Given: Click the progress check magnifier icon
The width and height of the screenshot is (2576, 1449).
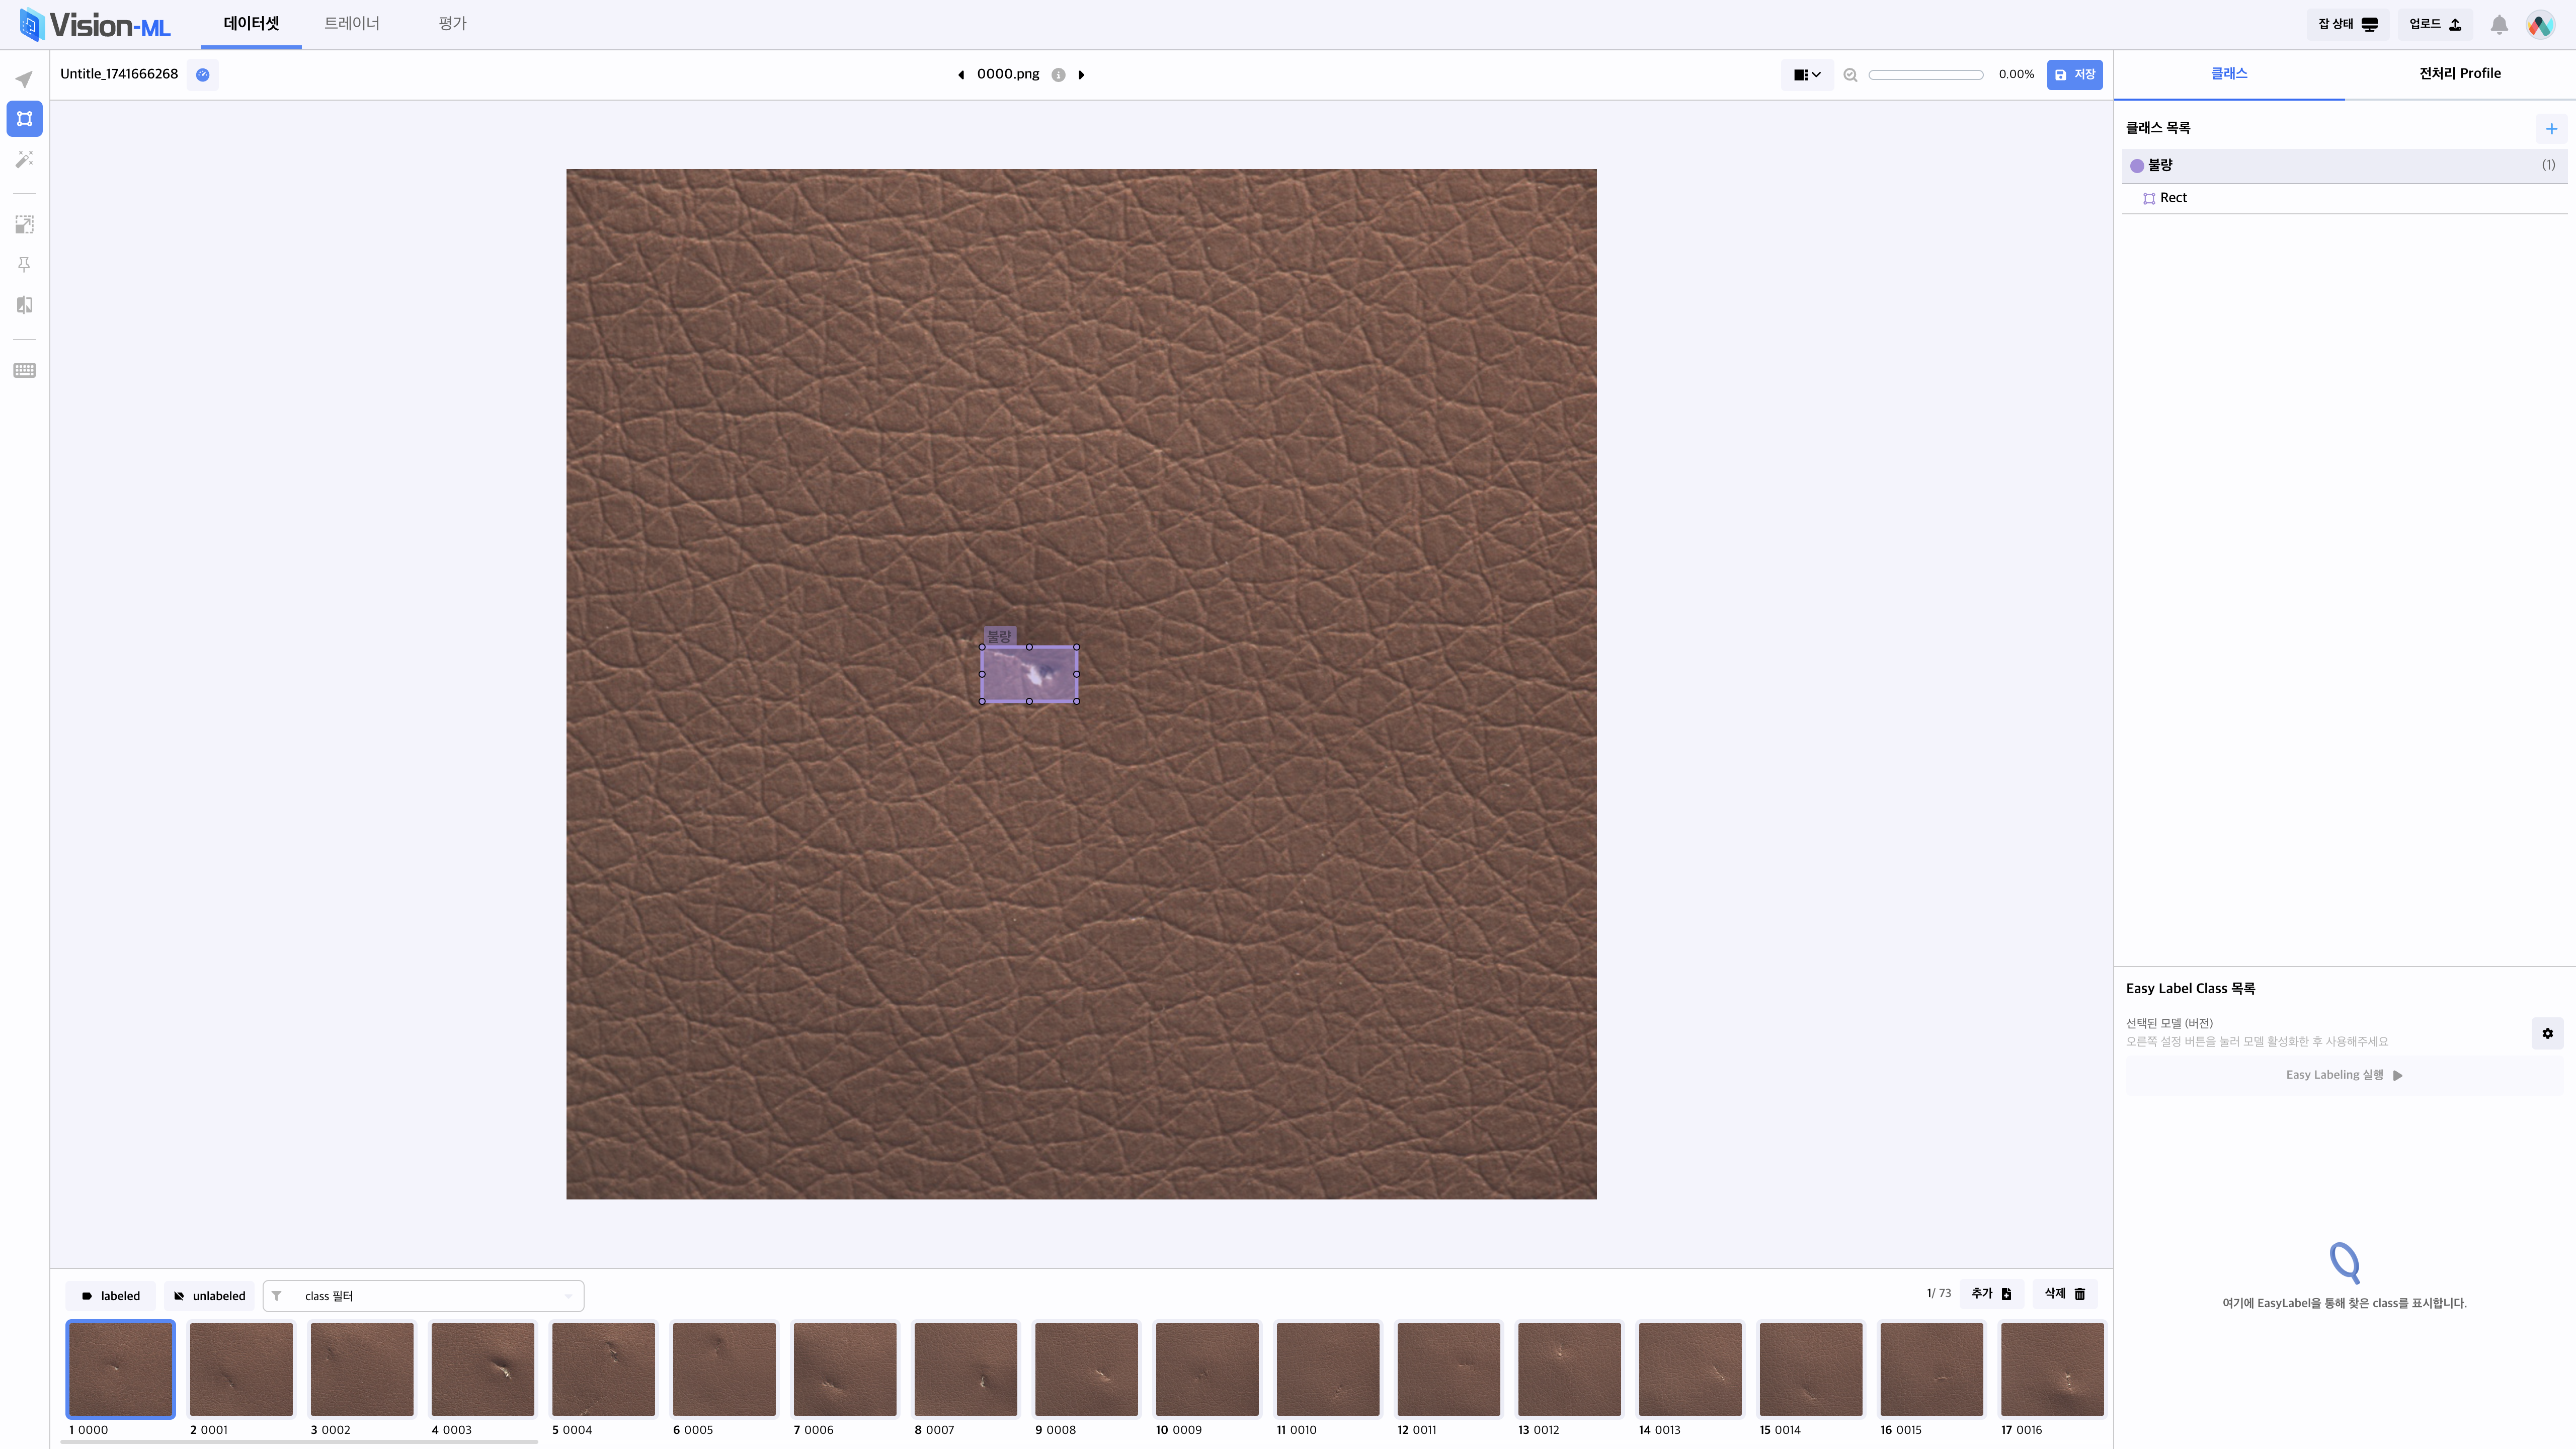Looking at the screenshot, I should (1850, 75).
